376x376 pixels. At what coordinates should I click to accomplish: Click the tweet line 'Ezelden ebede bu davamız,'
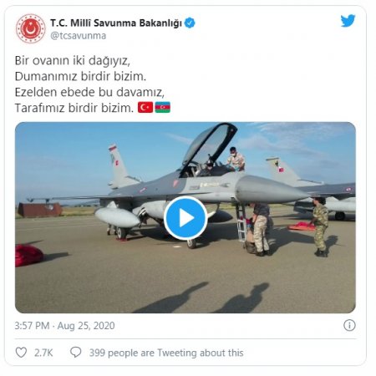tap(89, 92)
